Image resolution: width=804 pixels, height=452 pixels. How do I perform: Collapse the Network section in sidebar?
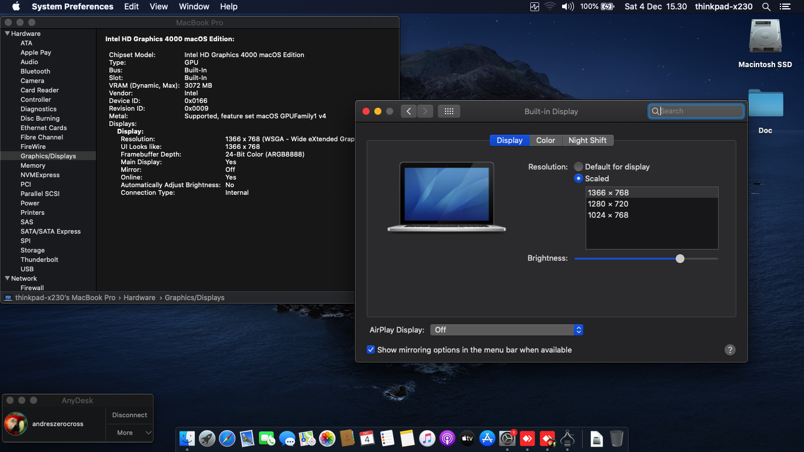coord(7,278)
